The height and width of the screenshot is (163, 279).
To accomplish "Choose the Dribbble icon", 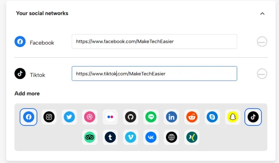I will 90,117.
